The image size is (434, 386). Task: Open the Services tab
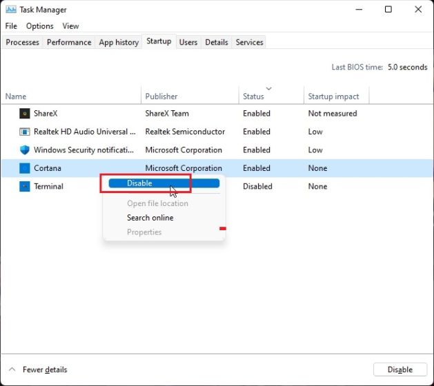[x=249, y=42]
